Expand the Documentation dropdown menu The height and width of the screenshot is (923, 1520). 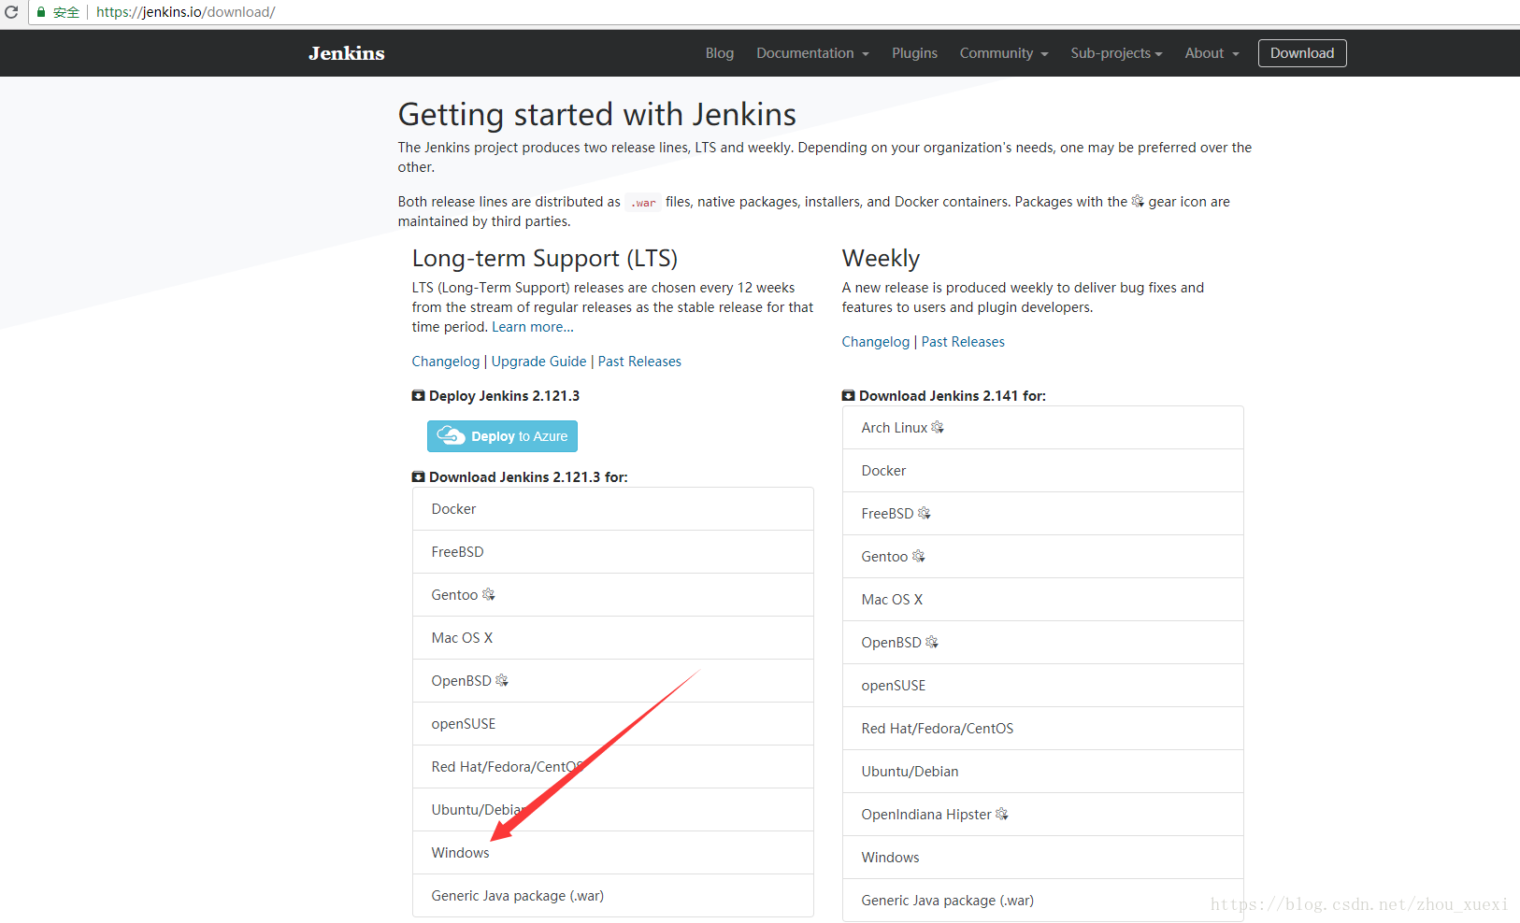coord(812,53)
